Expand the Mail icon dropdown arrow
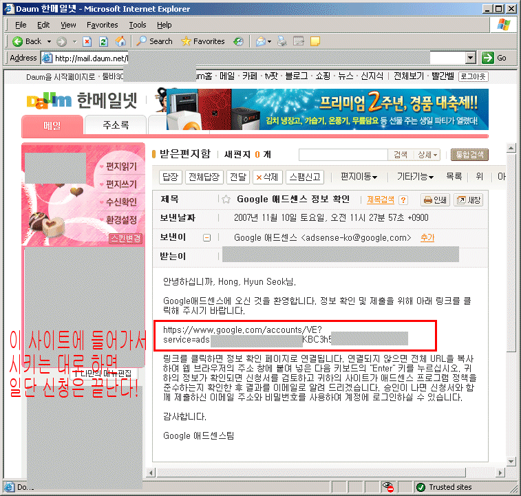This screenshot has height=496, width=521. (270, 41)
